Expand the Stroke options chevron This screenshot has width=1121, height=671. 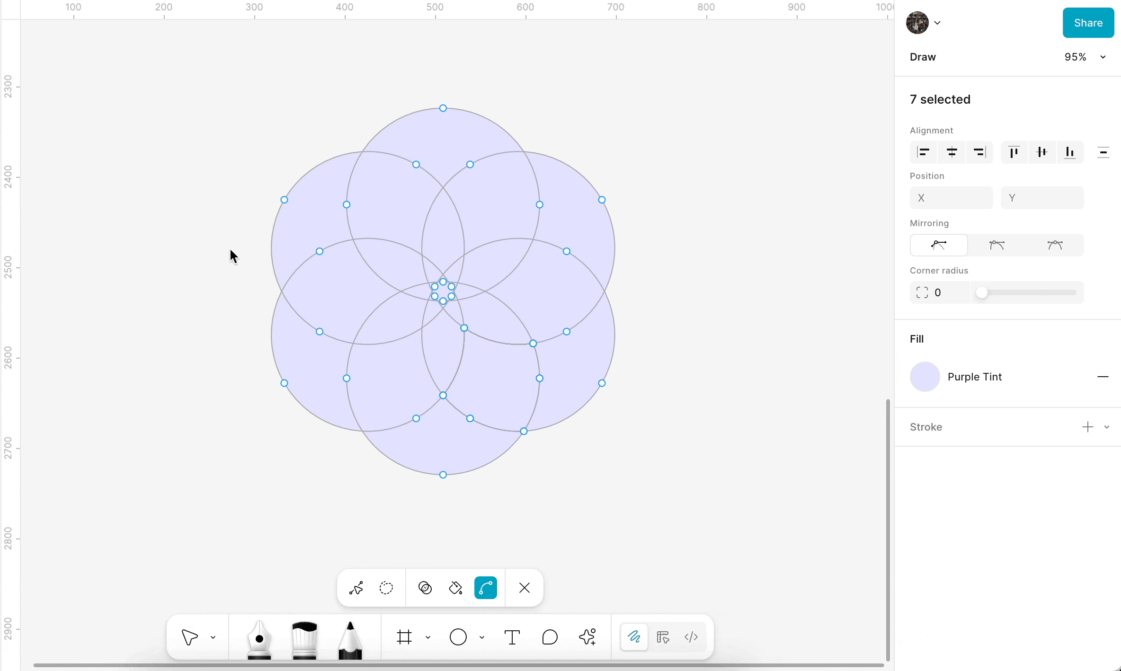coord(1107,427)
